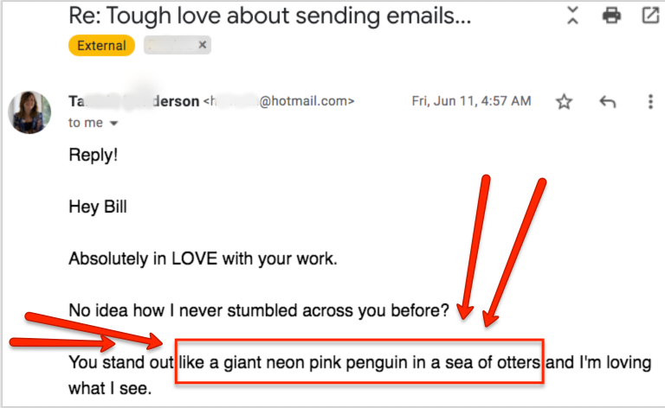Click the 'Fri, Jun 11, 4:57 AM' timestamp
This screenshot has height=408, width=665.
coord(471,101)
